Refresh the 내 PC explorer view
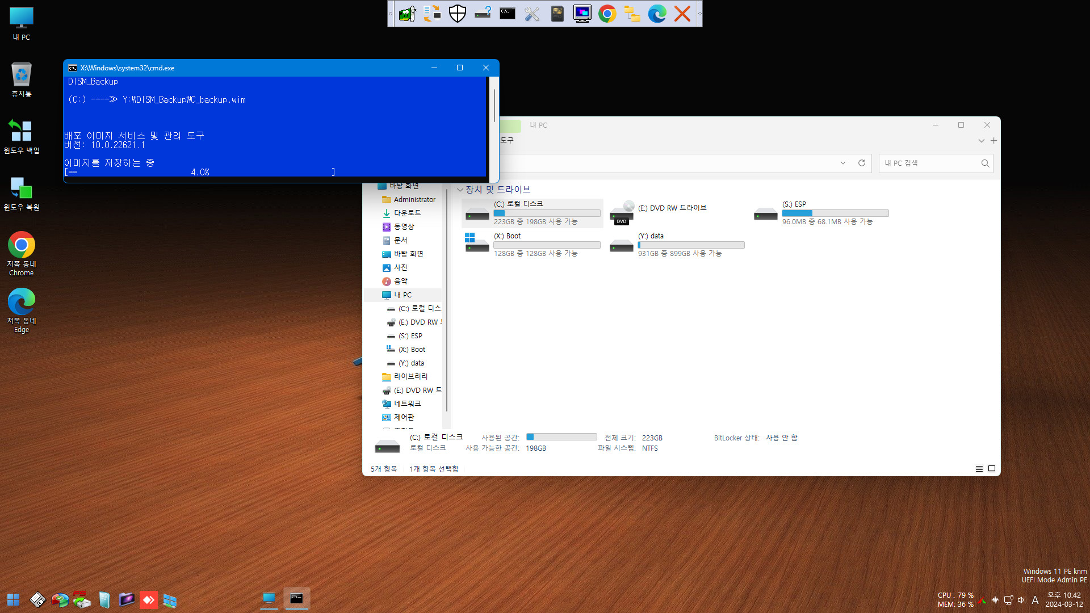 (862, 163)
